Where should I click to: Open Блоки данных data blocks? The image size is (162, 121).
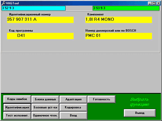tap(45, 99)
